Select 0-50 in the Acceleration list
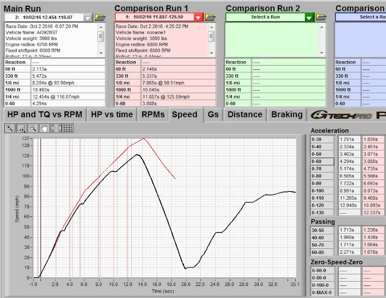 coord(322,154)
